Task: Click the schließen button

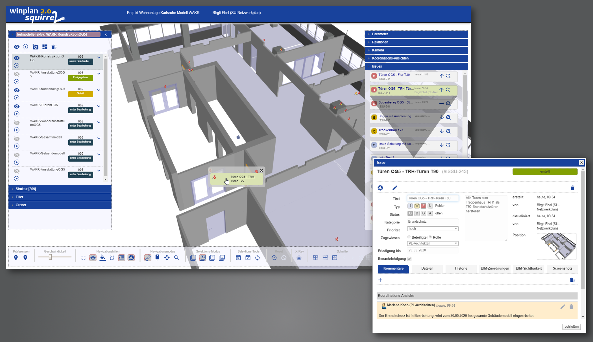Action: coord(572,326)
